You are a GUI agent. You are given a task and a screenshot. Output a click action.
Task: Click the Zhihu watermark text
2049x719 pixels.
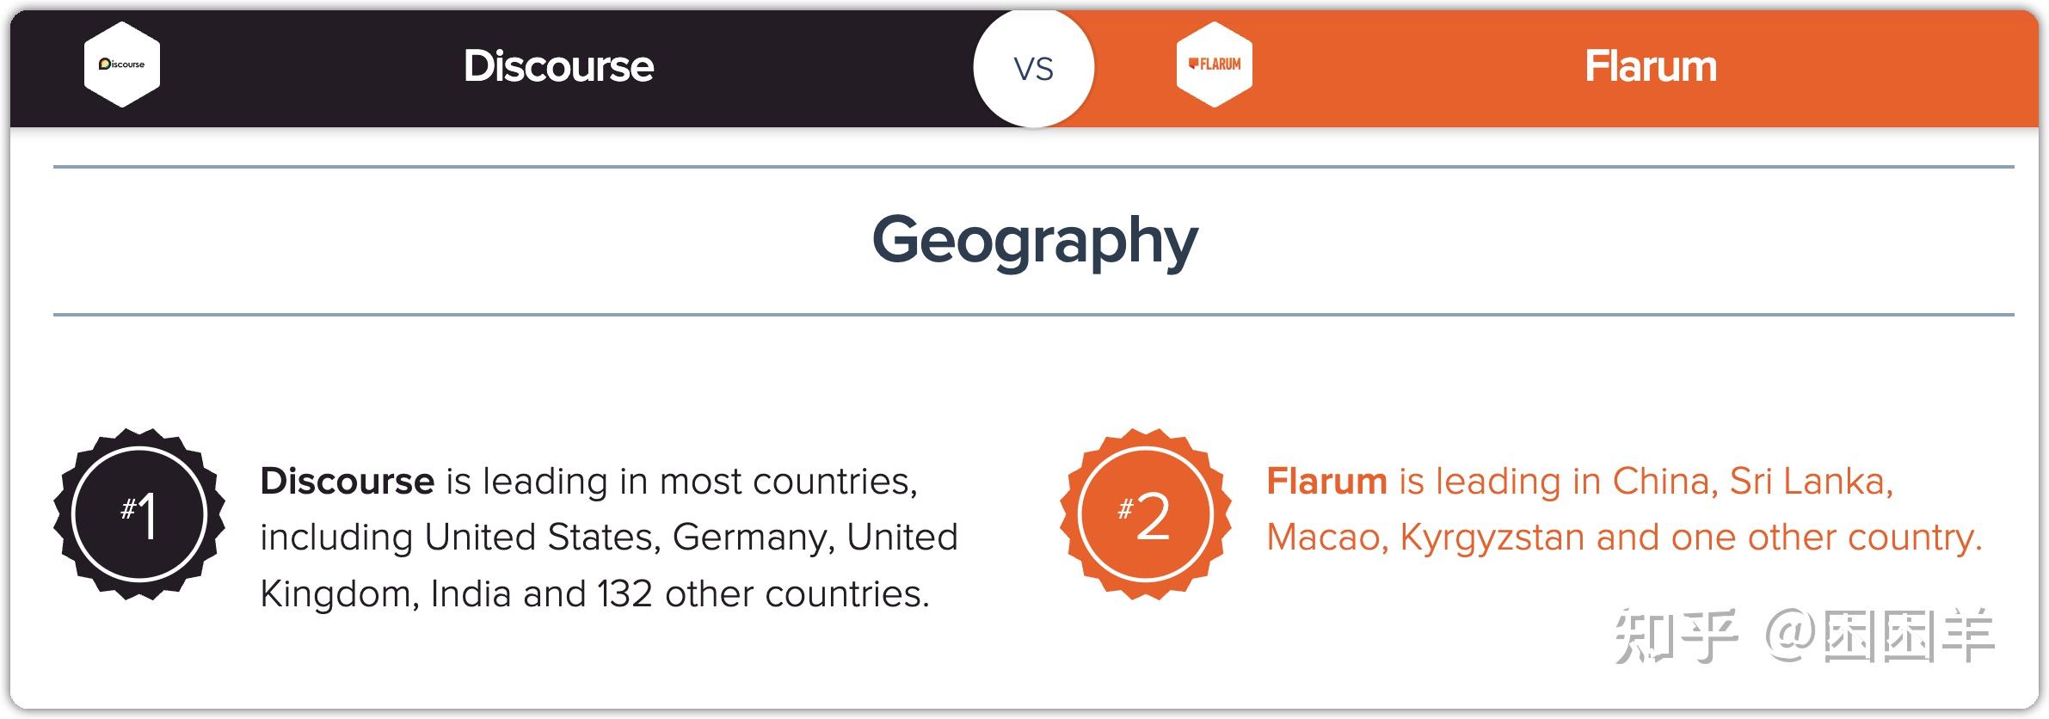click(x=1805, y=636)
